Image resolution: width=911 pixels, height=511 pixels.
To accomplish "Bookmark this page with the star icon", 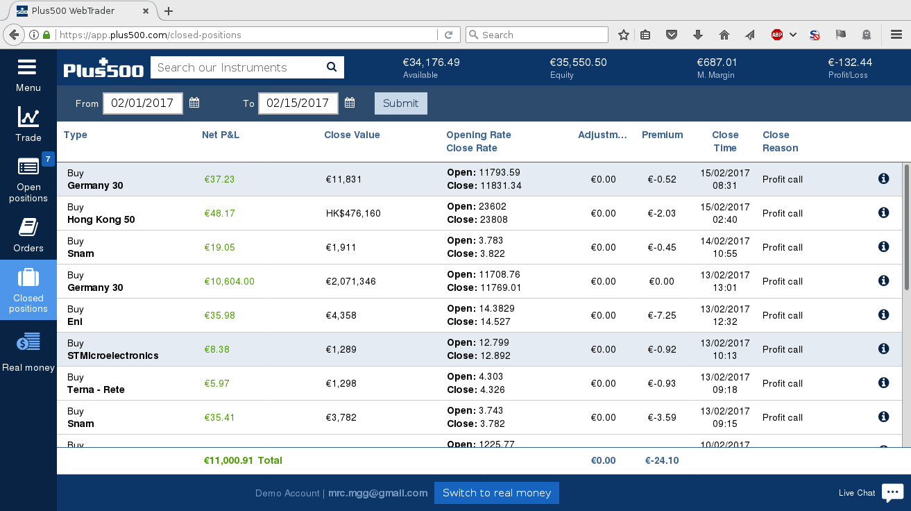I will pos(624,35).
